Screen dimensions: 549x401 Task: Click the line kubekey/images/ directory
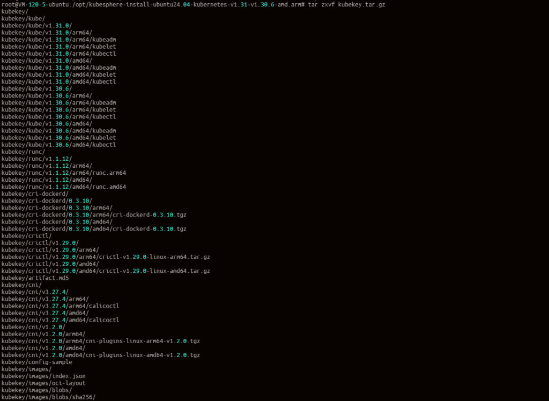27,369
